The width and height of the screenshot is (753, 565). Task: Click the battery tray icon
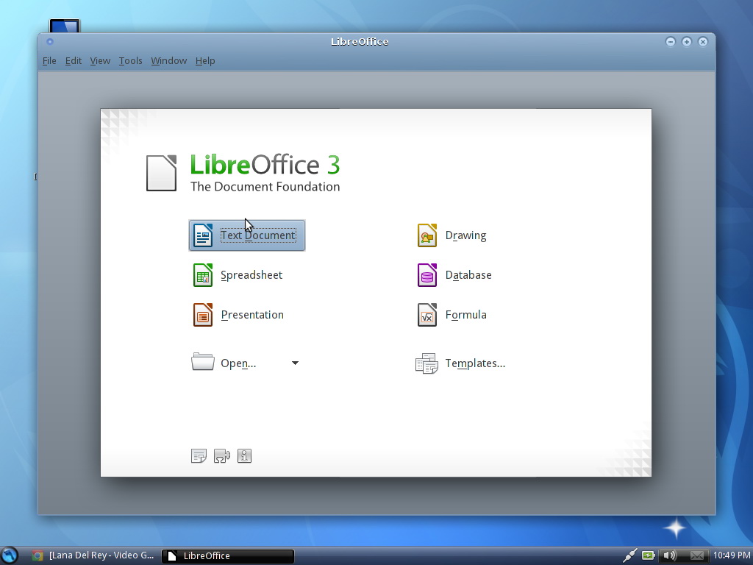648,555
